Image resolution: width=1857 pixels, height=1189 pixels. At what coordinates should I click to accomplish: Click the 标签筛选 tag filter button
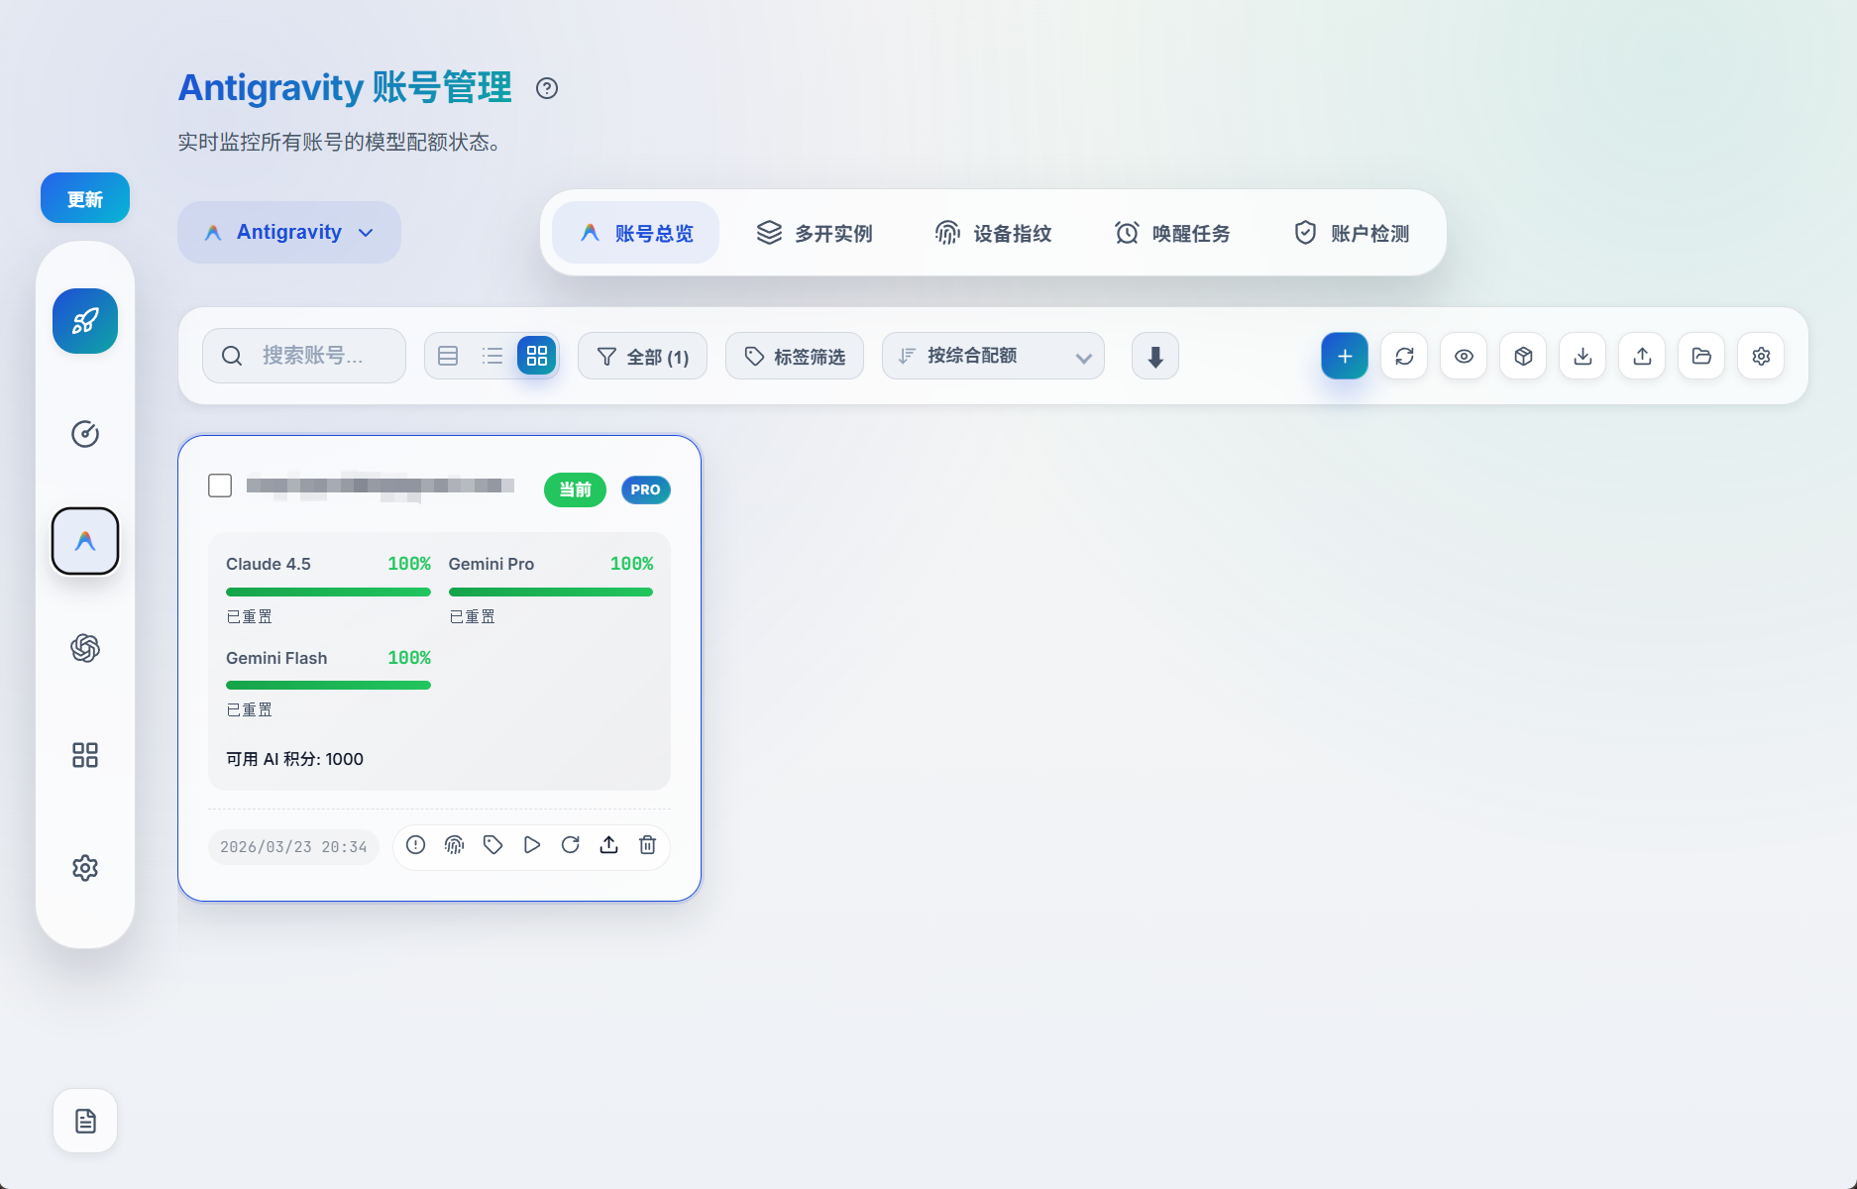(x=795, y=357)
